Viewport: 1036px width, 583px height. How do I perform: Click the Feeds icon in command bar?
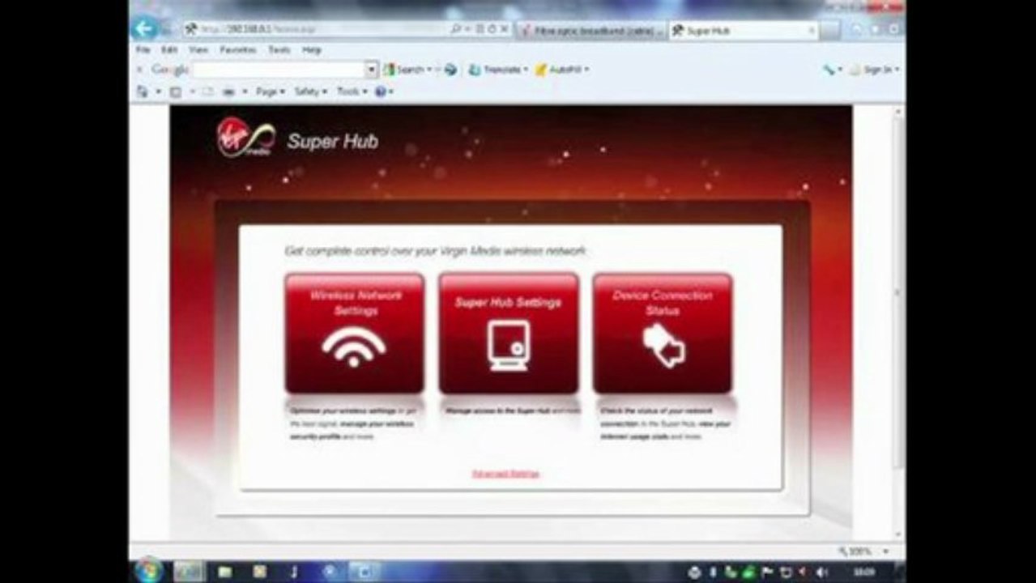175,91
